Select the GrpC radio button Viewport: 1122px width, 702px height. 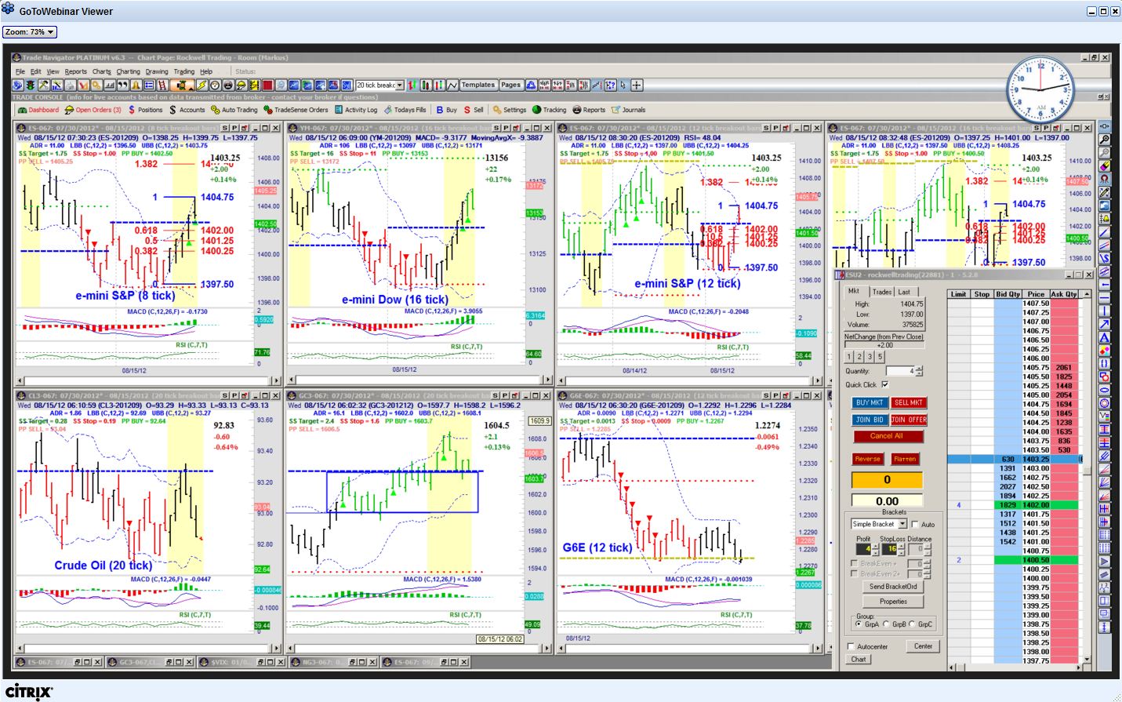click(912, 624)
